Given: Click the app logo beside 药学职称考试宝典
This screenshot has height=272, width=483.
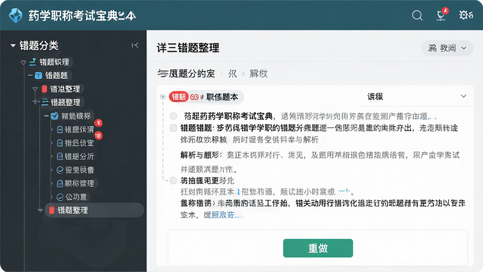Looking at the screenshot, I should (16, 15).
